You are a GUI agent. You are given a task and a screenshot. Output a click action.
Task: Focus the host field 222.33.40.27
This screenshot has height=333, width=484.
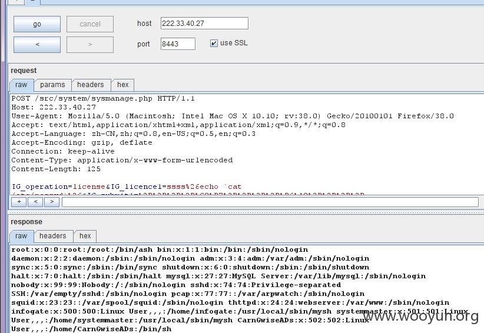point(204,24)
